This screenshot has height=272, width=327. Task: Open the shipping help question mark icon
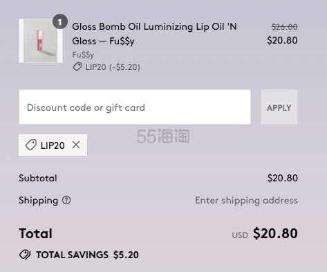[x=66, y=200]
